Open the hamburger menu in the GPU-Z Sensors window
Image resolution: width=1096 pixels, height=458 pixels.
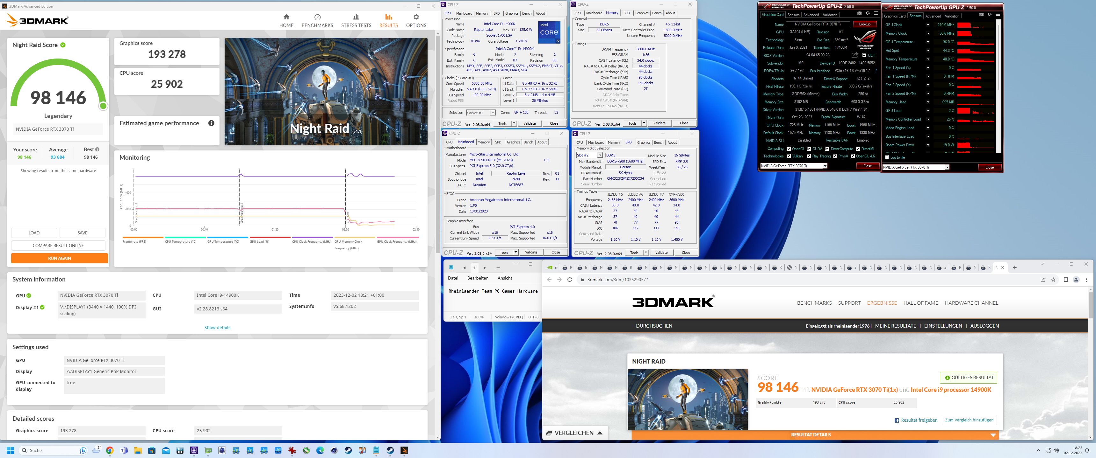(998, 14)
